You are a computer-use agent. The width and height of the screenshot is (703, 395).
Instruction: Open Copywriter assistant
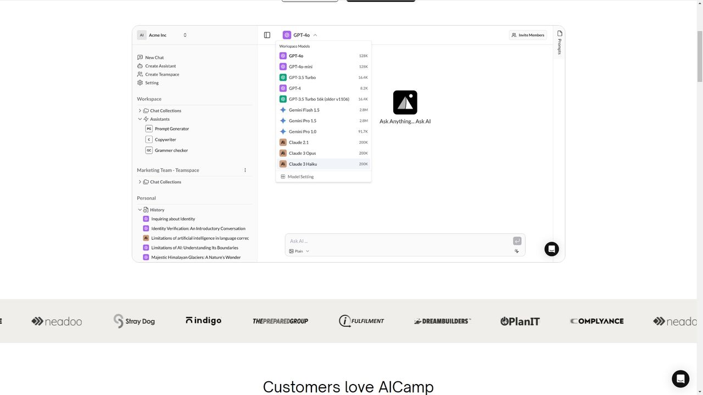click(161, 140)
